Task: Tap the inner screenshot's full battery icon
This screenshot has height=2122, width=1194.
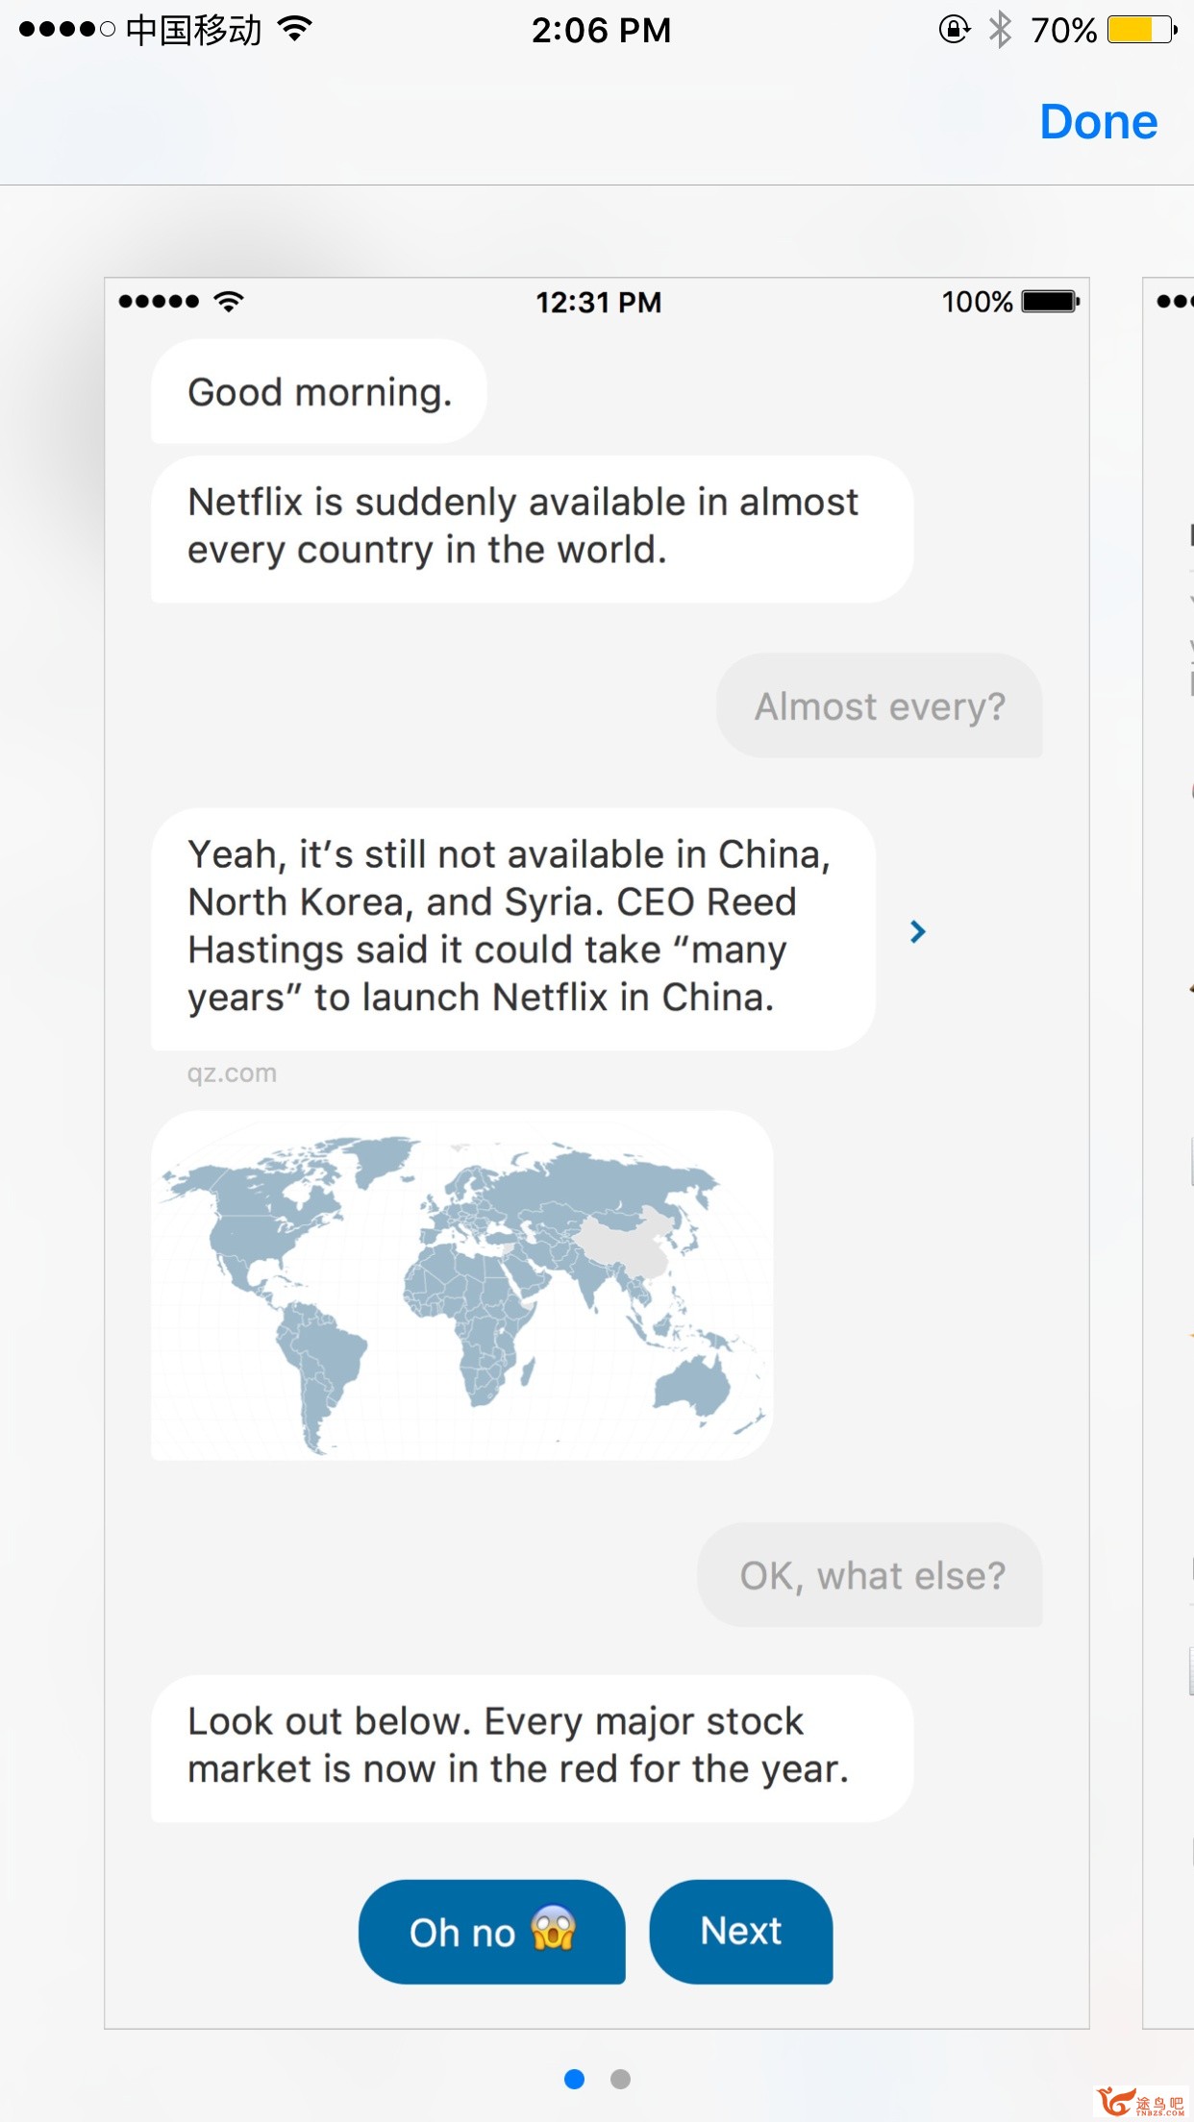Action: 1051,302
